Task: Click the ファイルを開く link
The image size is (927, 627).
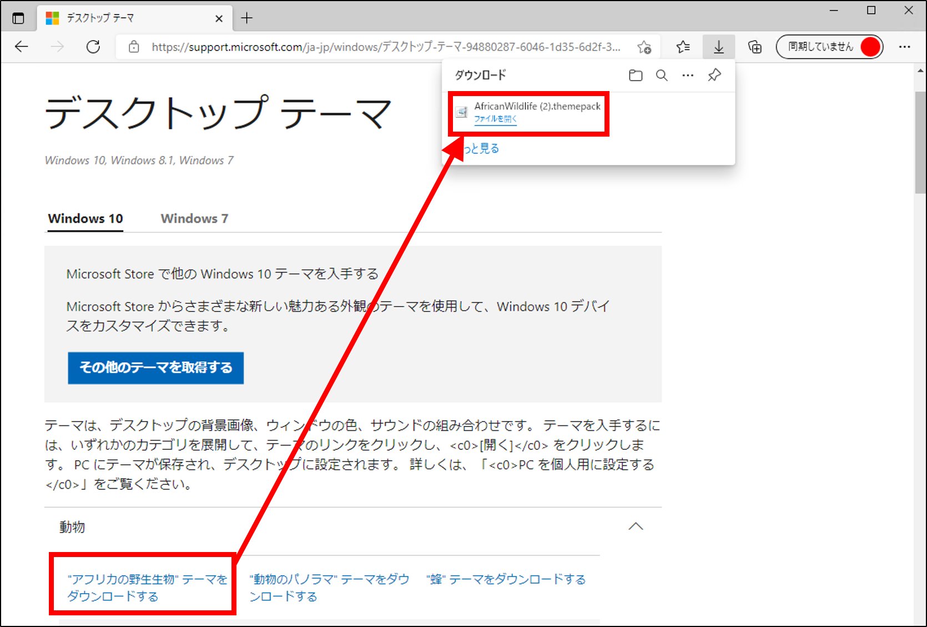Action: tap(495, 119)
